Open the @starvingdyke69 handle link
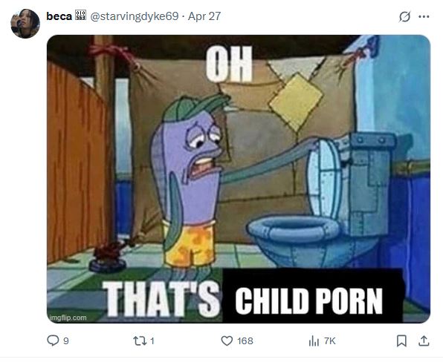443x362 pixels. [135, 16]
